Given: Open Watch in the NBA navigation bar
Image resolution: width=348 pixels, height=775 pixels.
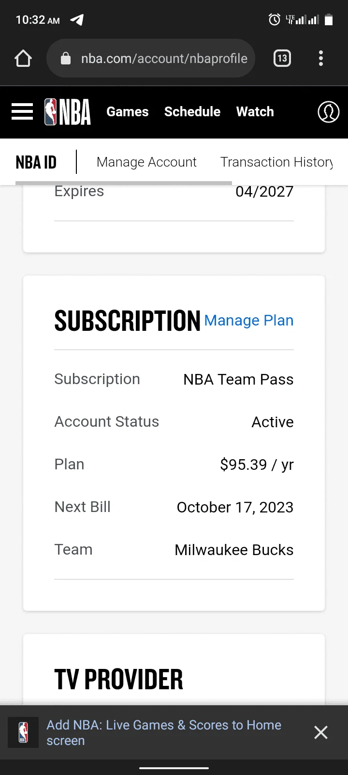Looking at the screenshot, I should [255, 112].
